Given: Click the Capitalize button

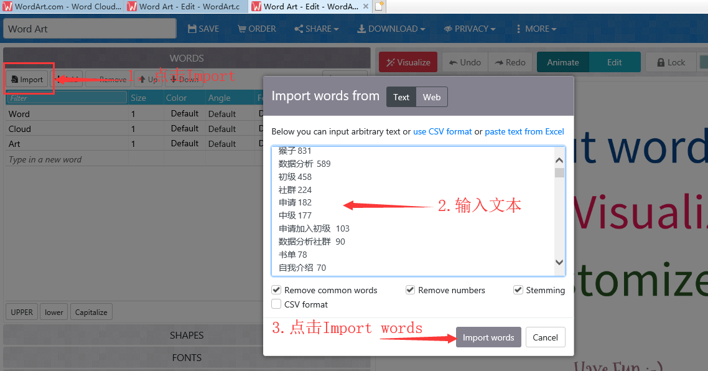Looking at the screenshot, I should 91,312.
